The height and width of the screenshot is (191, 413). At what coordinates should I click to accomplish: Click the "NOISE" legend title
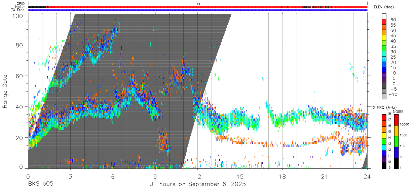pyautogui.click(x=399, y=111)
